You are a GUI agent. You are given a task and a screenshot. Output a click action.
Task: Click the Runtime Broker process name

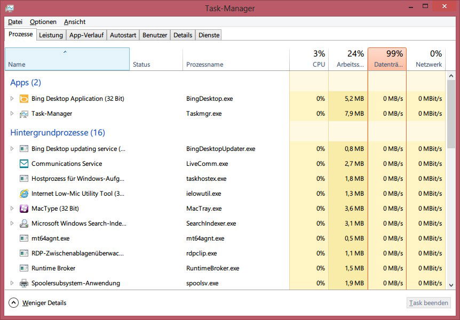coord(53,268)
